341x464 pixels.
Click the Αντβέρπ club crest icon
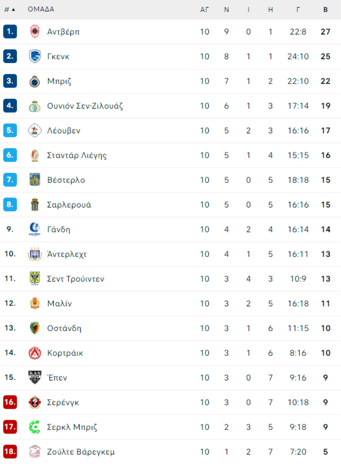(x=35, y=32)
